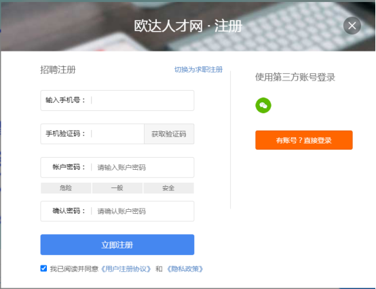Open the 《用户注册协议》 link
The height and width of the screenshot is (289, 376).
pos(126,269)
